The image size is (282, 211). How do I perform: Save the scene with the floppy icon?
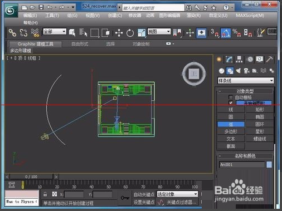pos(41,7)
